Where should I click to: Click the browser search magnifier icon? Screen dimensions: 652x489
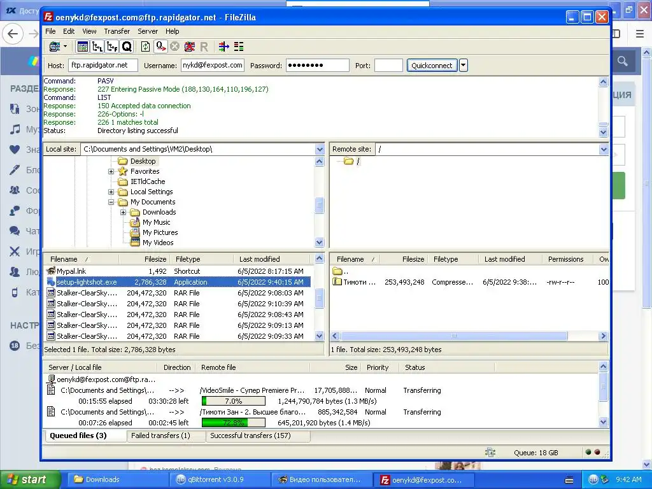click(623, 61)
